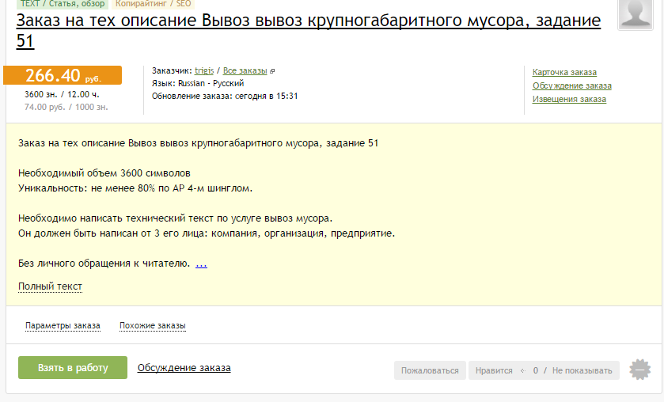
Task: Expand Параметры заказа section
Action: click(63, 326)
